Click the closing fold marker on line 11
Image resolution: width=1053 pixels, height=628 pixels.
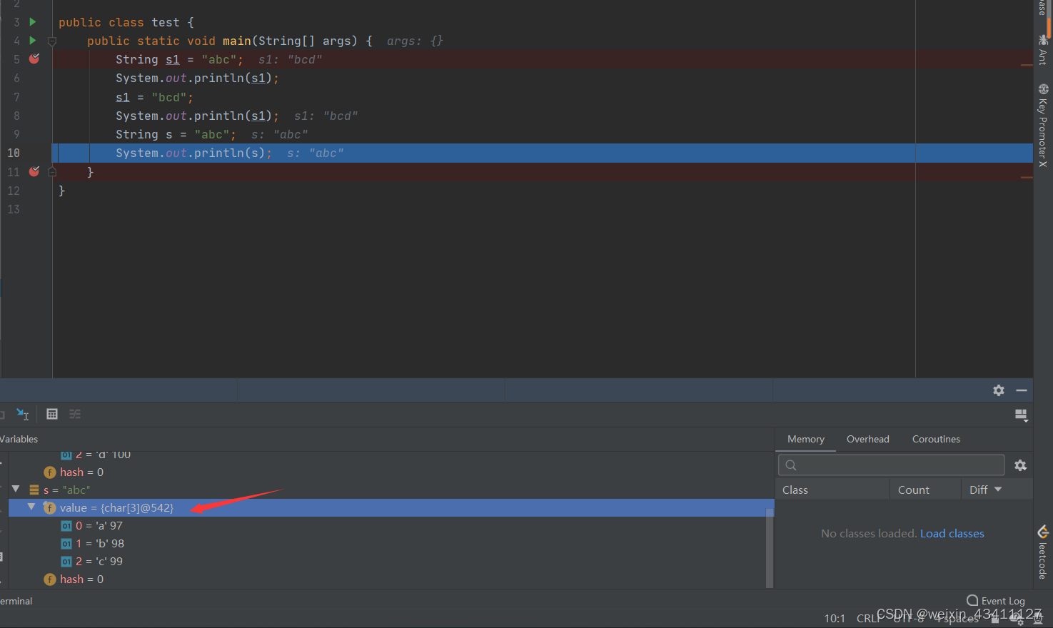(x=52, y=172)
